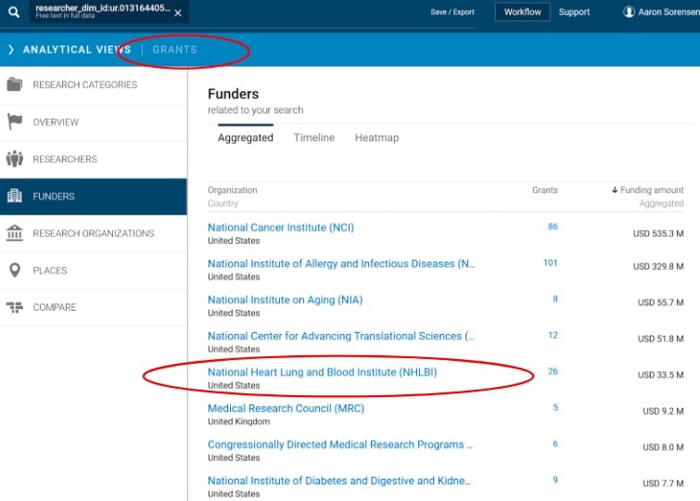Collapse the Analytical Views chevron
The image size is (700, 501).
pyautogui.click(x=11, y=49)
